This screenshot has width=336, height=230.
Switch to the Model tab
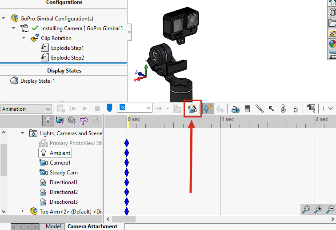pyautogui.click(x=53, y=226)
